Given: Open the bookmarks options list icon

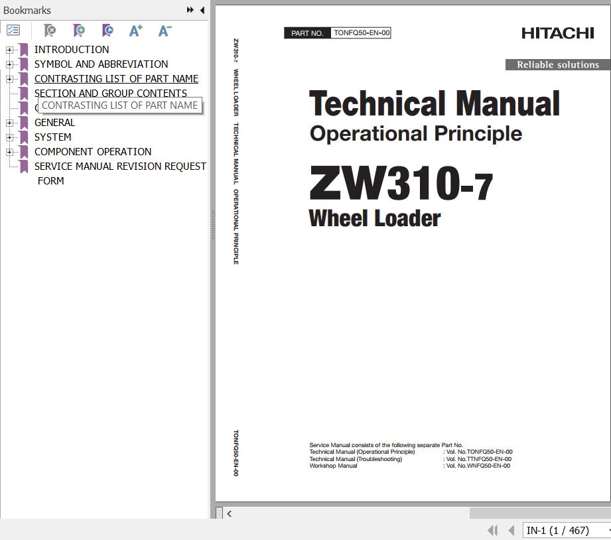Looking at the screenshot, I should pyautogui.click(x=13, y=30).
